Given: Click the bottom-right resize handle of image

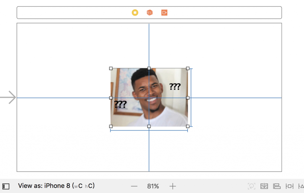Looking at the screenshot, I should [x=188, y=126].
